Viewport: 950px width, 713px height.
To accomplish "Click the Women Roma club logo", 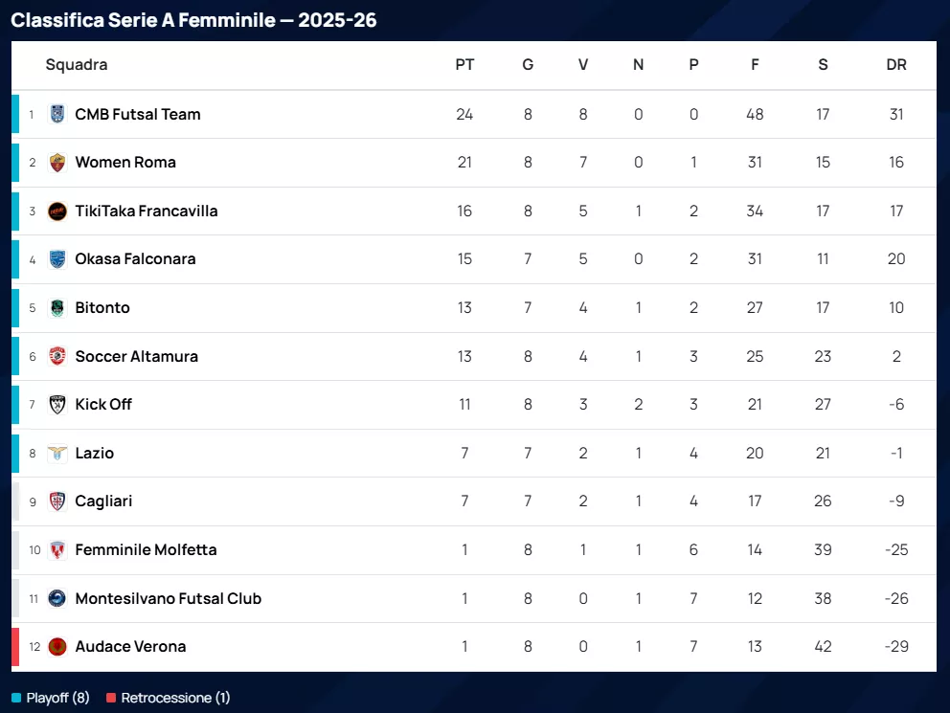I will pos(57,163).
